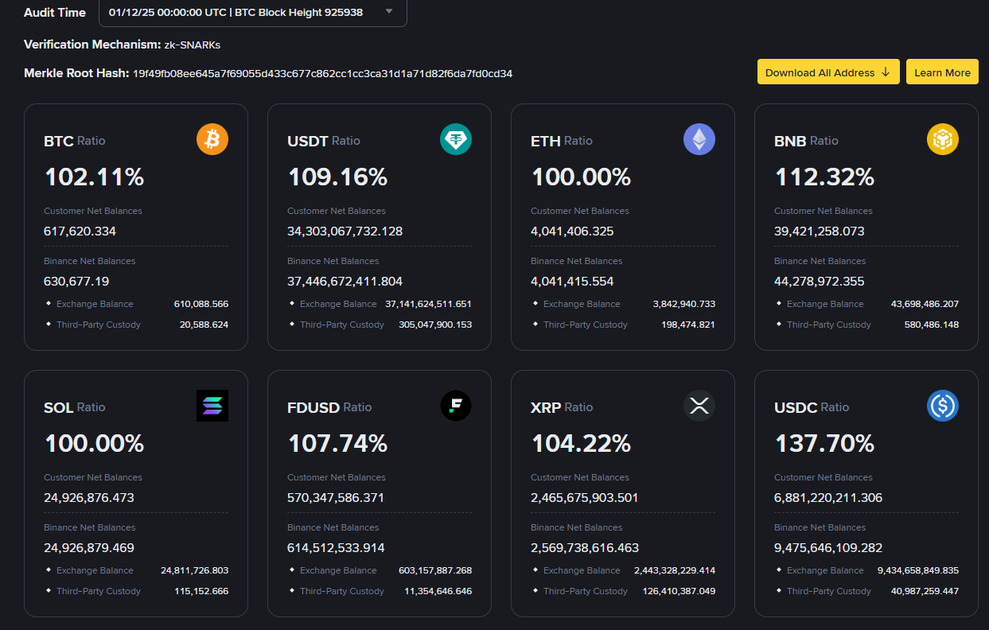Screen dimensions: 989x630
Task: Click the FDUSD logo icon
Action: pyautogui.click(x=456, y=406)
